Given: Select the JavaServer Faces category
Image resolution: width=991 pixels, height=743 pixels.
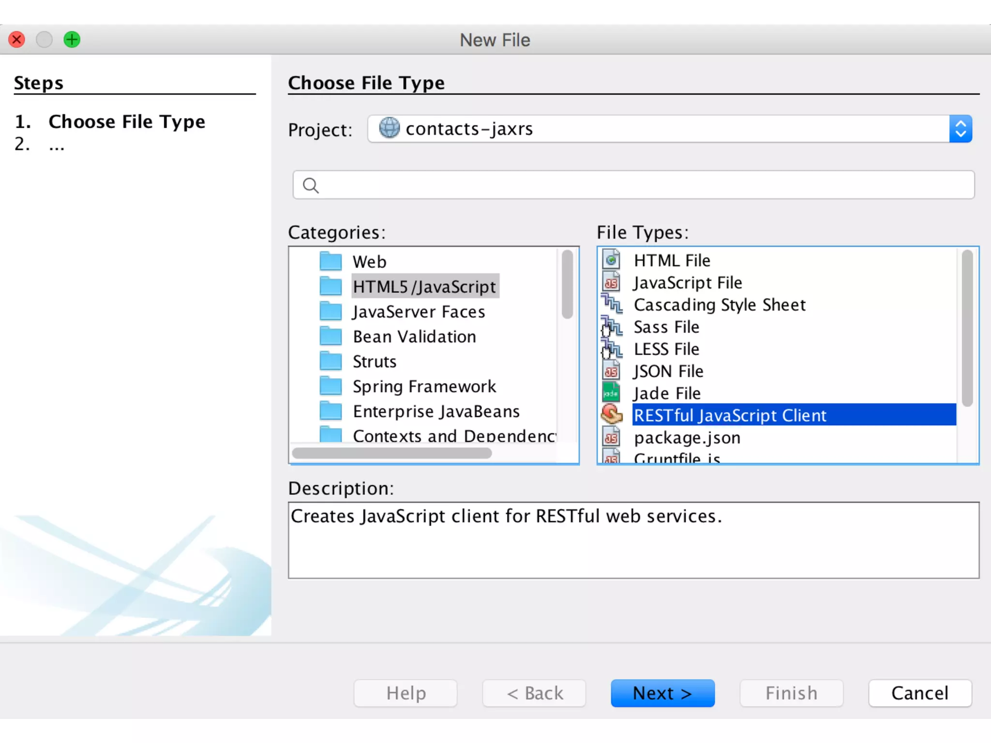Looking at the screenshot, I should [x=418, y=312].
